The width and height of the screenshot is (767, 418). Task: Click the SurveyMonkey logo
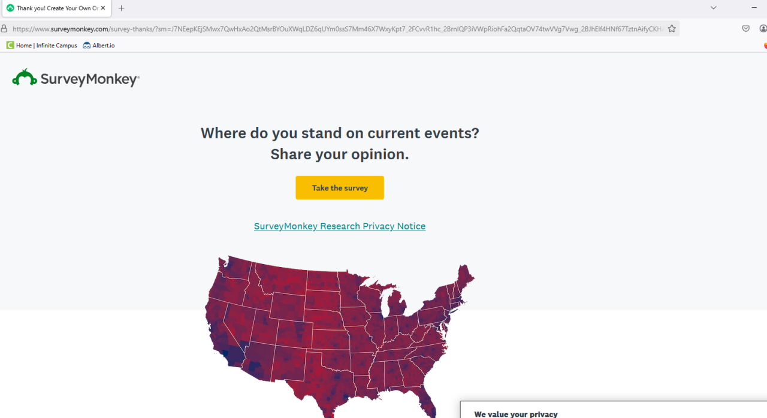pyautogui.click(x=76, y=78)
